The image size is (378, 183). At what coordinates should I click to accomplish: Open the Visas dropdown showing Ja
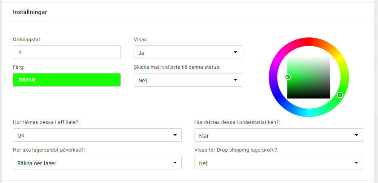(187, 52)
